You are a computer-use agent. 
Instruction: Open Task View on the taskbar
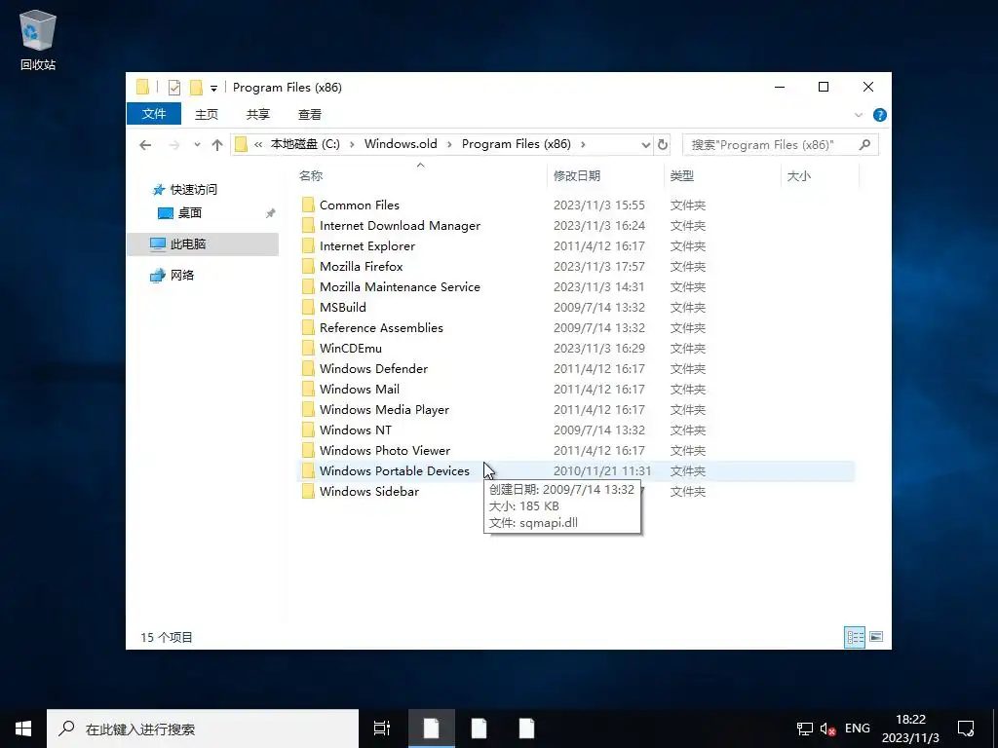(382, 729)
